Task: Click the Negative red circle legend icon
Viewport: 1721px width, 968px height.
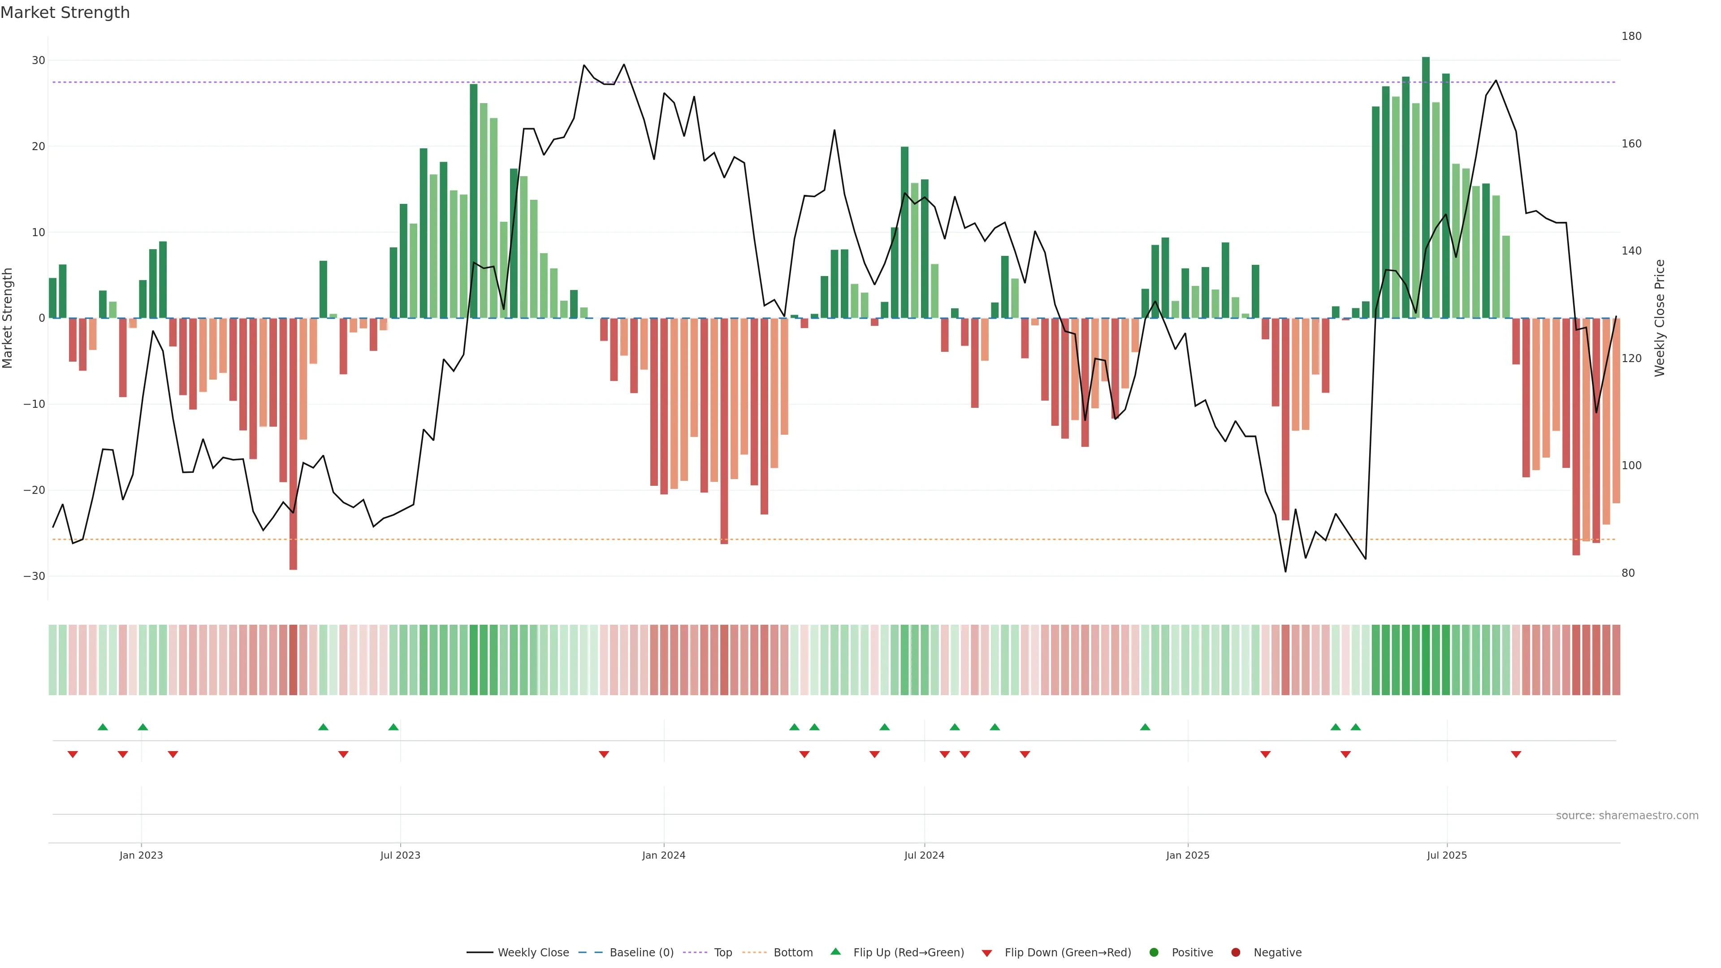Action: pos(1235,953)
